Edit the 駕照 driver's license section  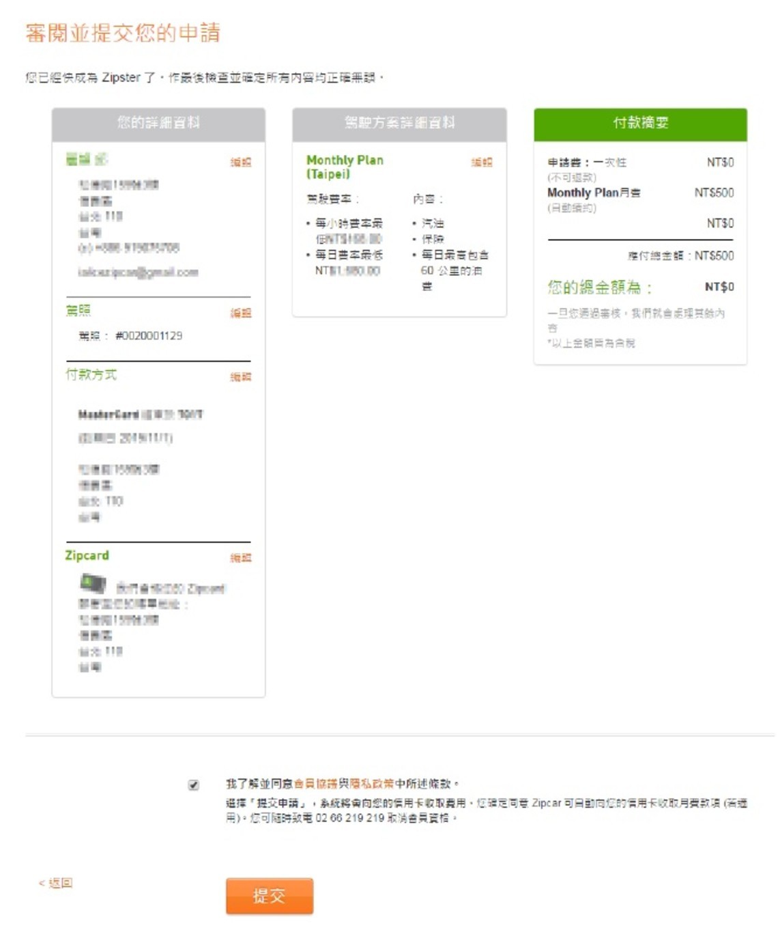241,313
